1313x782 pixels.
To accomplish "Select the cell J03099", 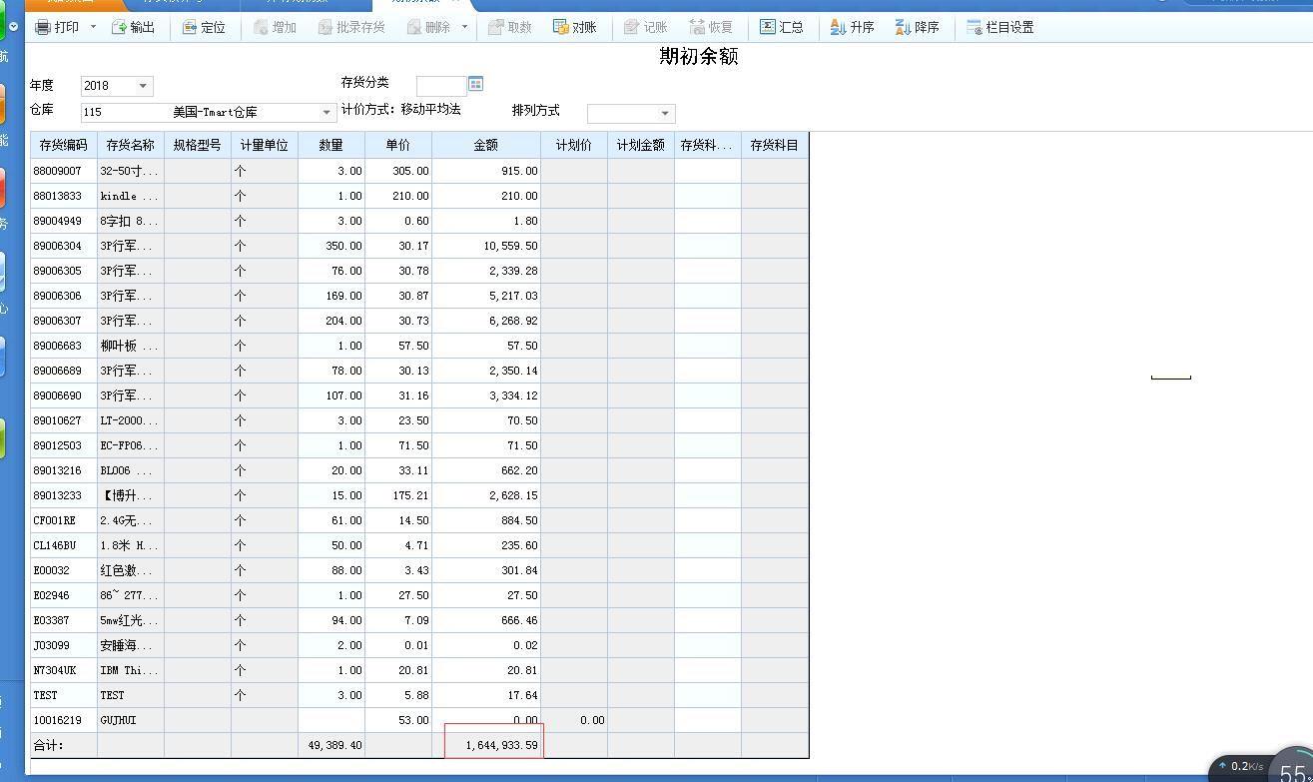I will pyautogui.click(x=64, y=645).
